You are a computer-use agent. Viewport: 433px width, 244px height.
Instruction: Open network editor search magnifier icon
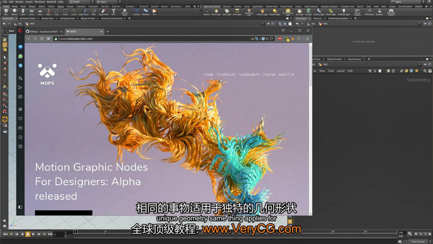[425, 71]
